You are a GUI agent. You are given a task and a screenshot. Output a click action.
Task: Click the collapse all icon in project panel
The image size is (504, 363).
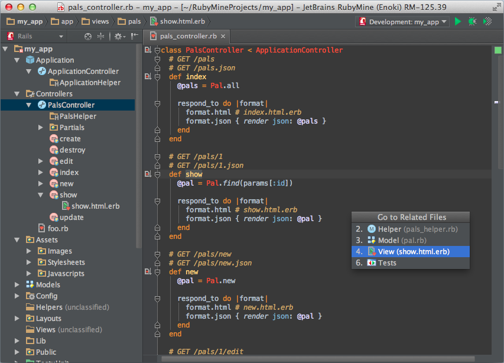tap(101, 36)
